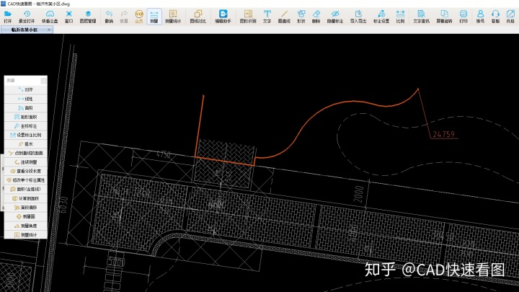
Task: Open the 文字查找 text search tool
Action: click(421, 16)
